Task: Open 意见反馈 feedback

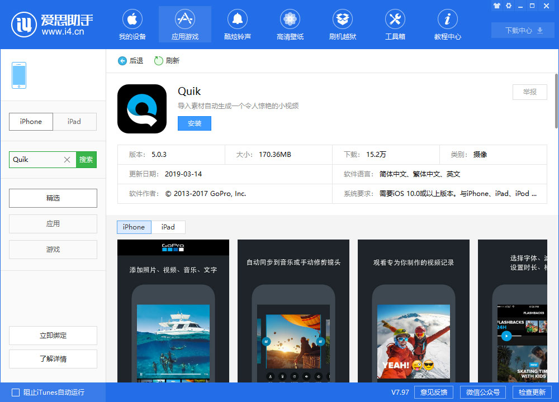Action: click(x=434, y=393)
